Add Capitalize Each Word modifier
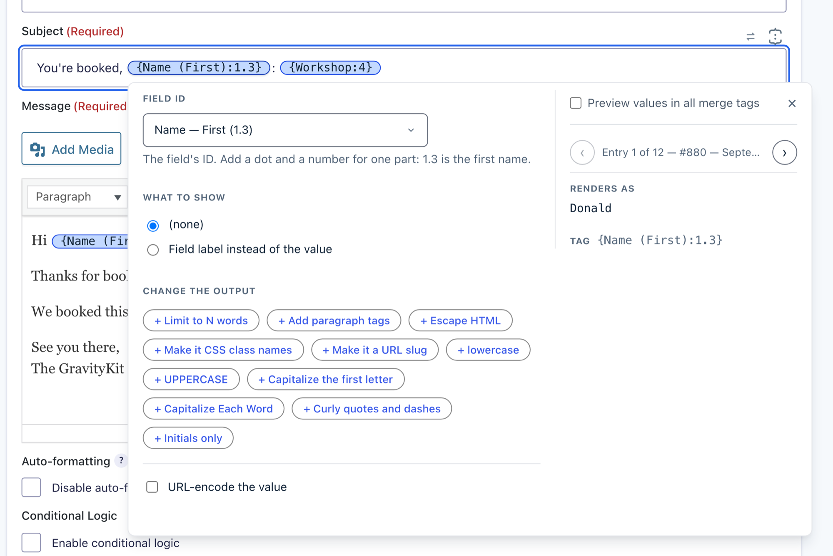Screen dimensions: 833x556 [214, 409]
